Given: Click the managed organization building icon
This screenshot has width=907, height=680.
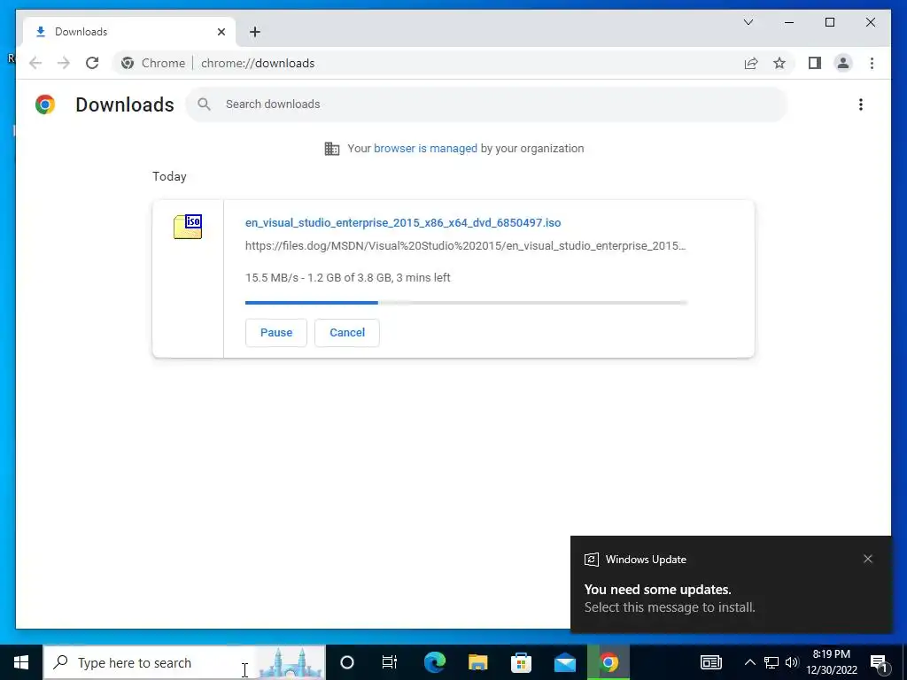Looking at the screenshot, I should tap(332, 149).
